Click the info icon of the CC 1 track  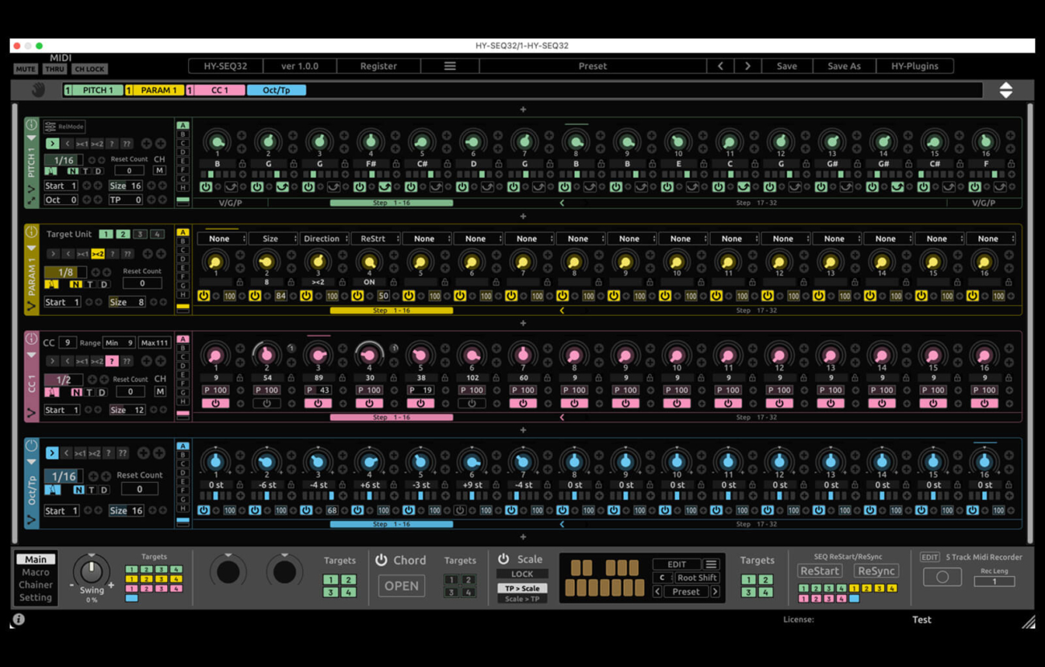(31, 340)
